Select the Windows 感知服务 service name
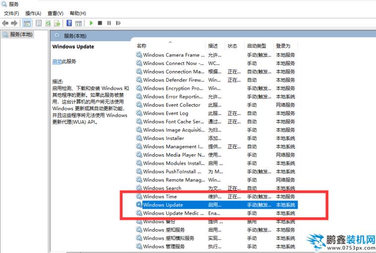 tap(164, 230)
